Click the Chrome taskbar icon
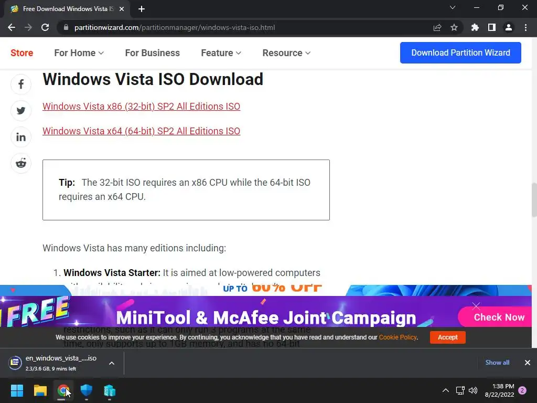The image size is (537, 403). click(x=63, y=390)
